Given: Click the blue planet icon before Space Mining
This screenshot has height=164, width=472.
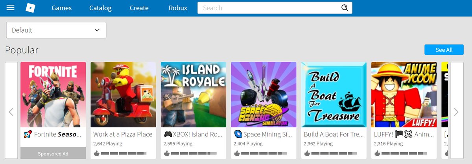Looking at the screenshot, I should (238, 134).
